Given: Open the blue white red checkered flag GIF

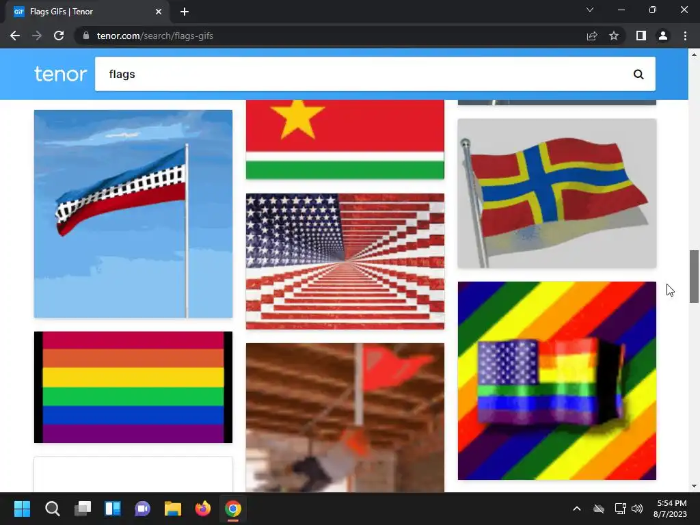Looking at the screenshot, I should coord(133,214).
